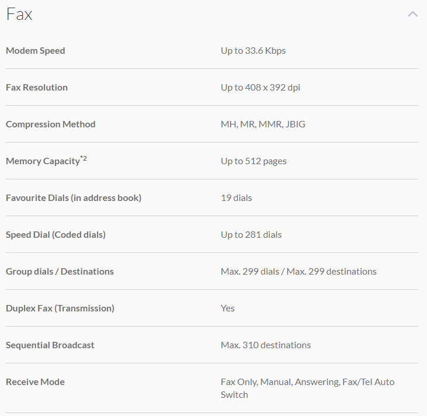This screenshot has height=416, width=427.
Task: Click the 'Max. 310 destinations' value
Action: (266, 345)
